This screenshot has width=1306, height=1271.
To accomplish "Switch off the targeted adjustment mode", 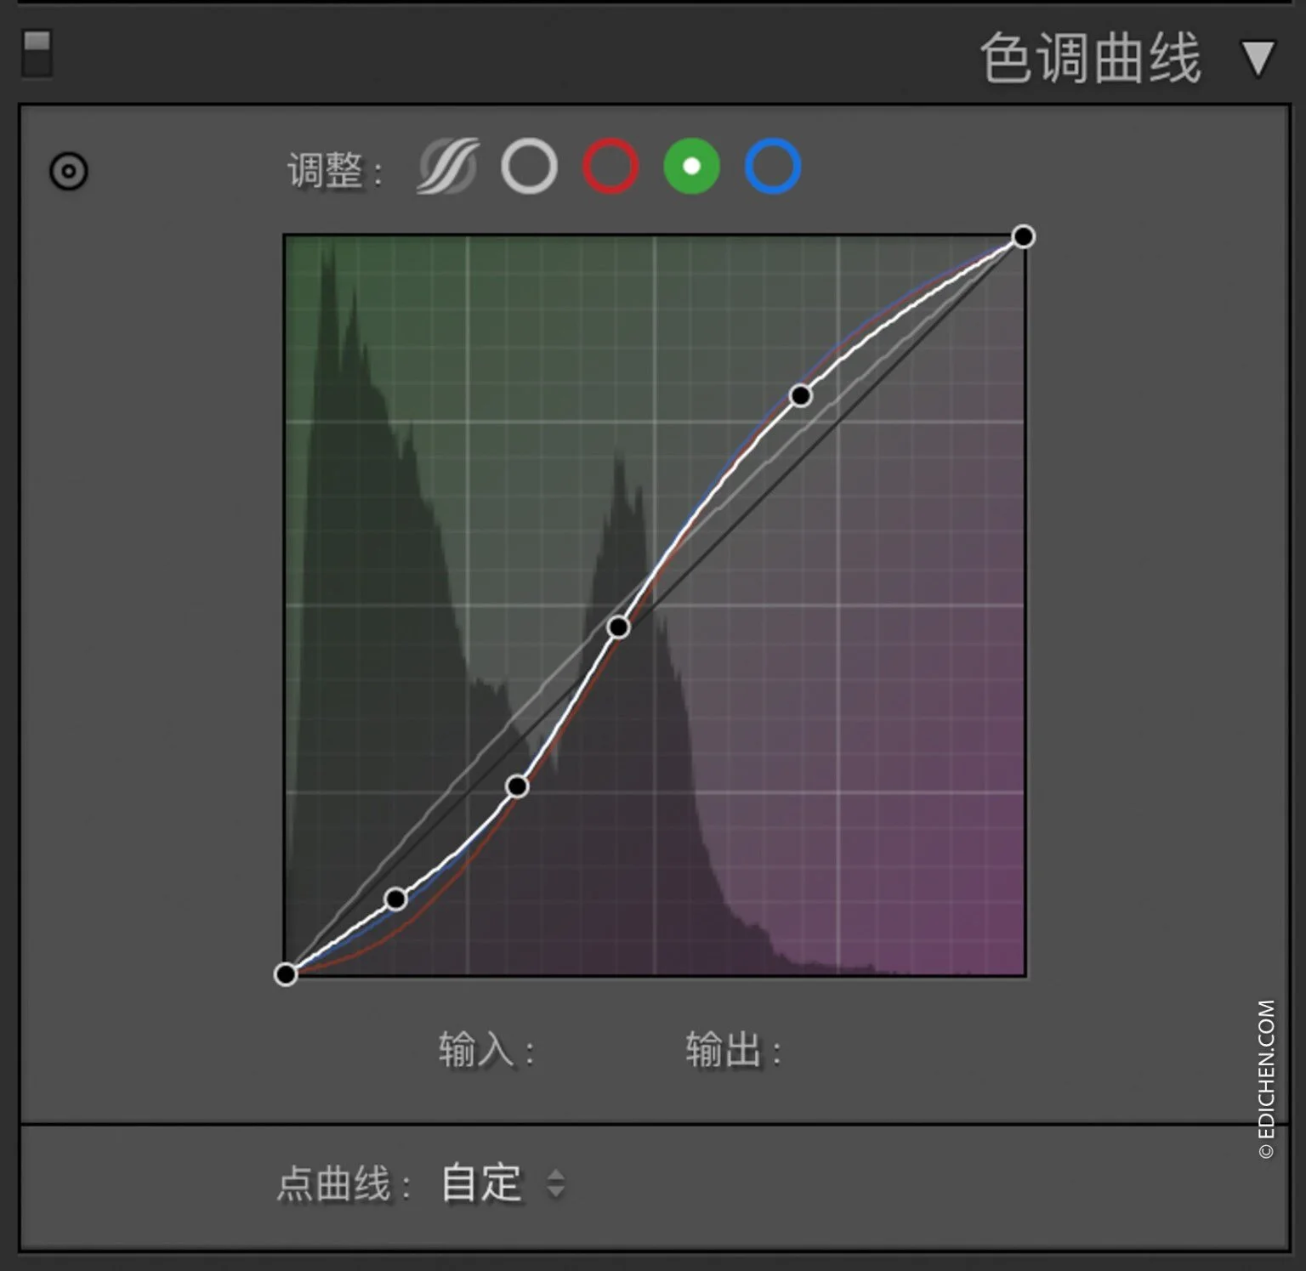I will [68, 172].
